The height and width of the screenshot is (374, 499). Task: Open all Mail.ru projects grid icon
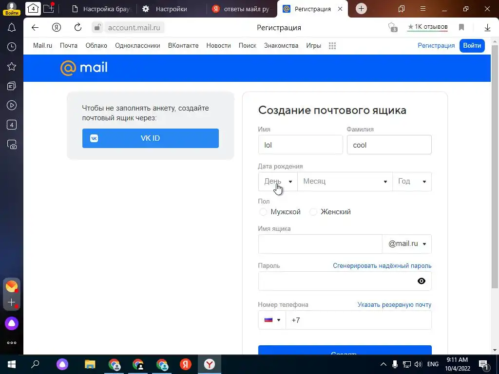[332, 46]
